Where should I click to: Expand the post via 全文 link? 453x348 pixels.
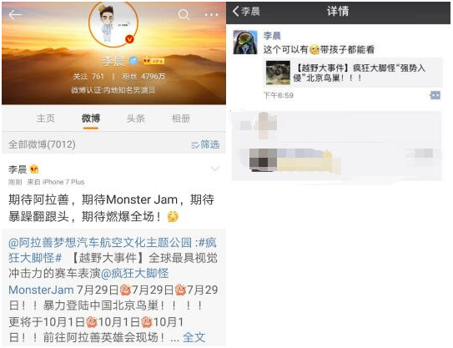pyautogui.click(x=194, y=337)
